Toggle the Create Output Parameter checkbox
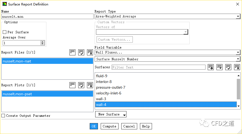The width and height of the screenshot is (242, 134). click(3, 116)
